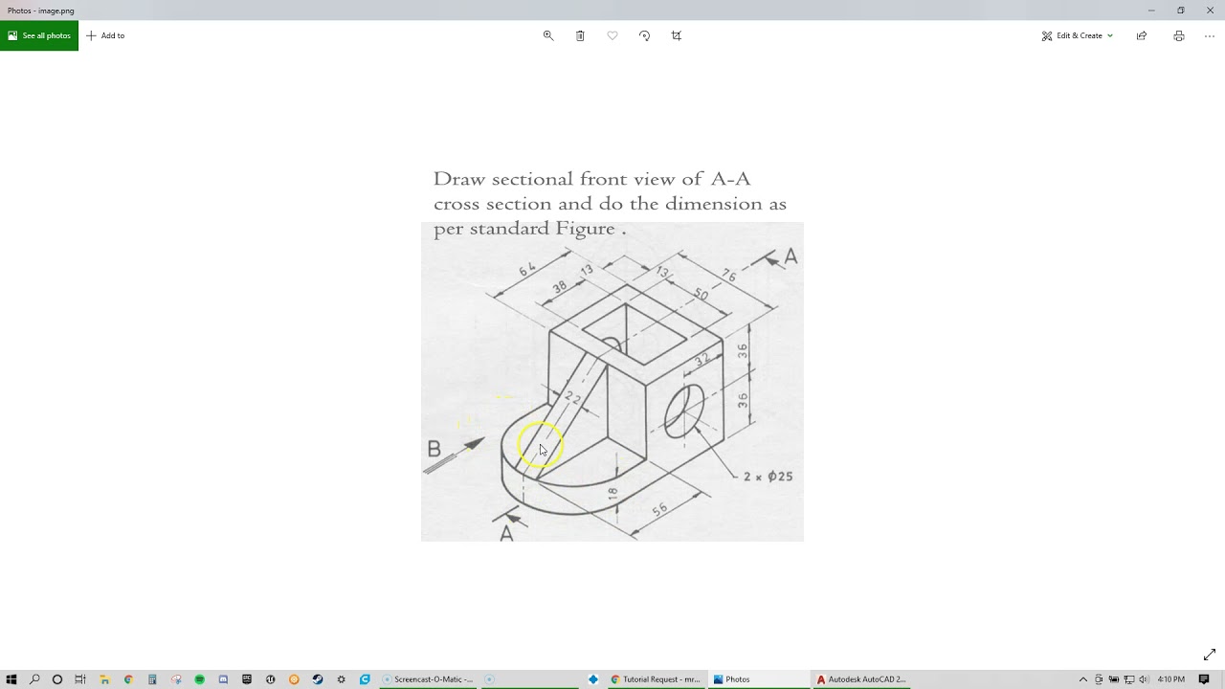Open the Edit & Create dropdown

pos(1078,35)
